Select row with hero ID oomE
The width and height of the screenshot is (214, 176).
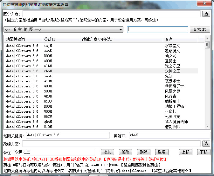102,51
